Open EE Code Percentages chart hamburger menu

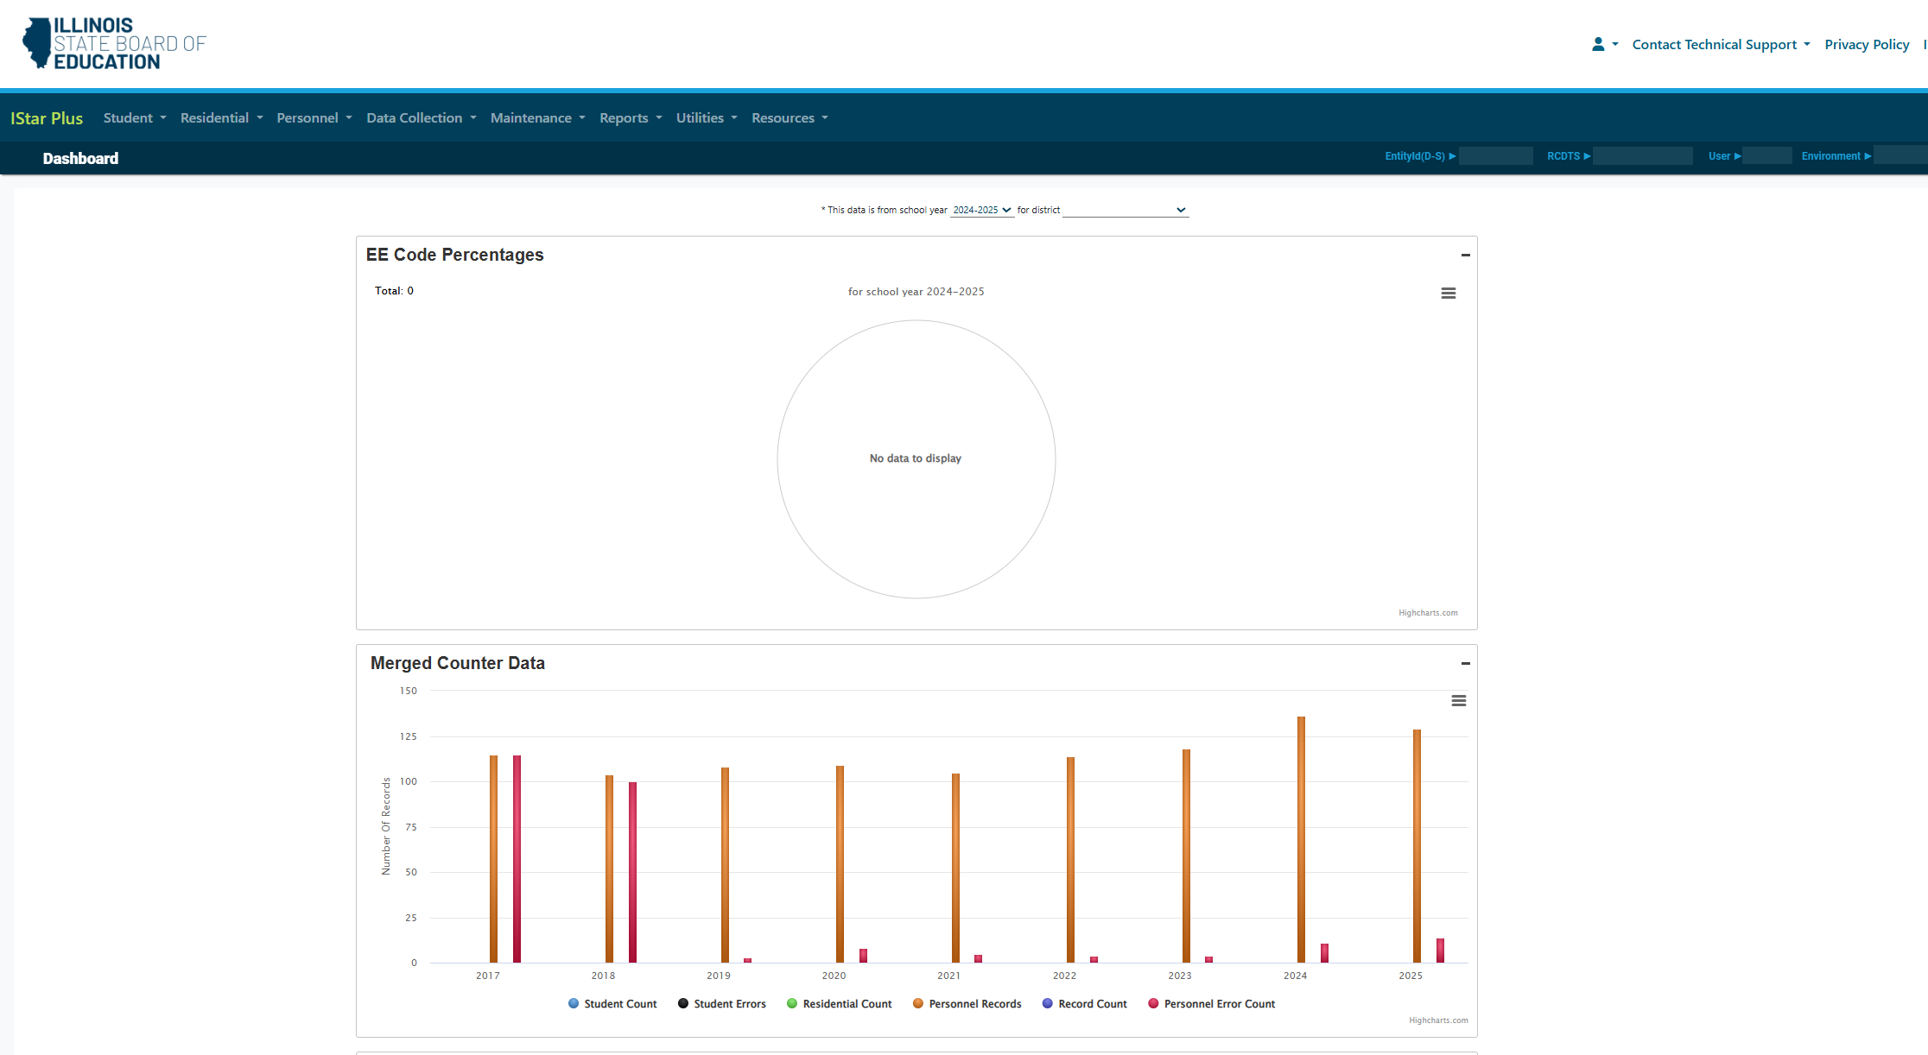pyautogui.click(x=1449, y=294)
